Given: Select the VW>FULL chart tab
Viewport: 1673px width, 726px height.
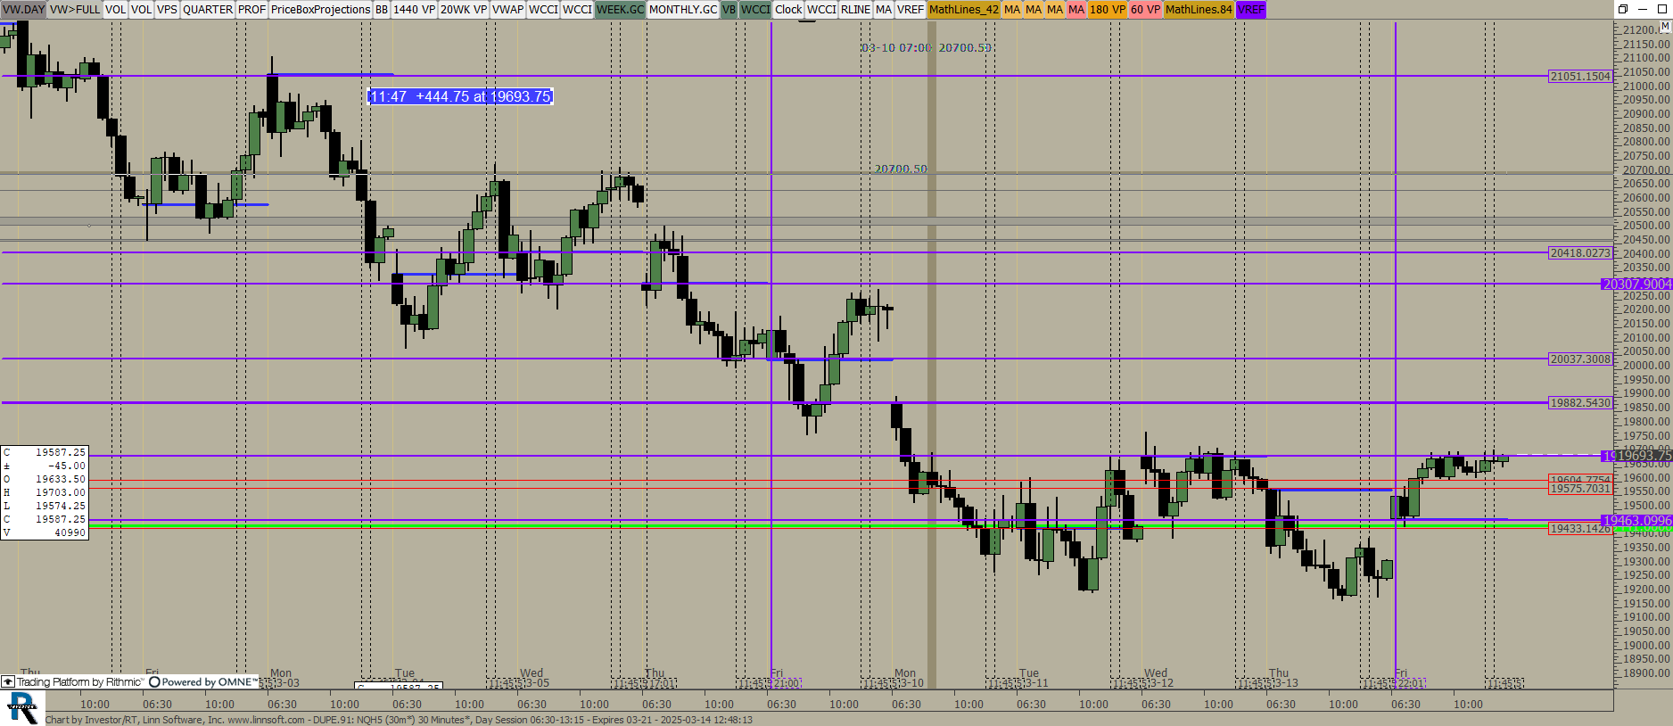Looking at the screenshot, I should [75, 10].
